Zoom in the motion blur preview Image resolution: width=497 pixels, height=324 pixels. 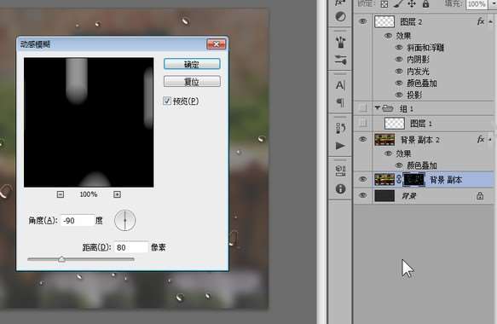[117, 194]
